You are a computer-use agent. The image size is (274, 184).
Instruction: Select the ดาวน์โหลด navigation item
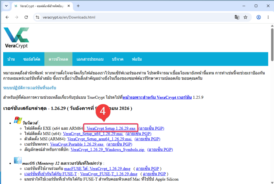(x=58, y=59)
